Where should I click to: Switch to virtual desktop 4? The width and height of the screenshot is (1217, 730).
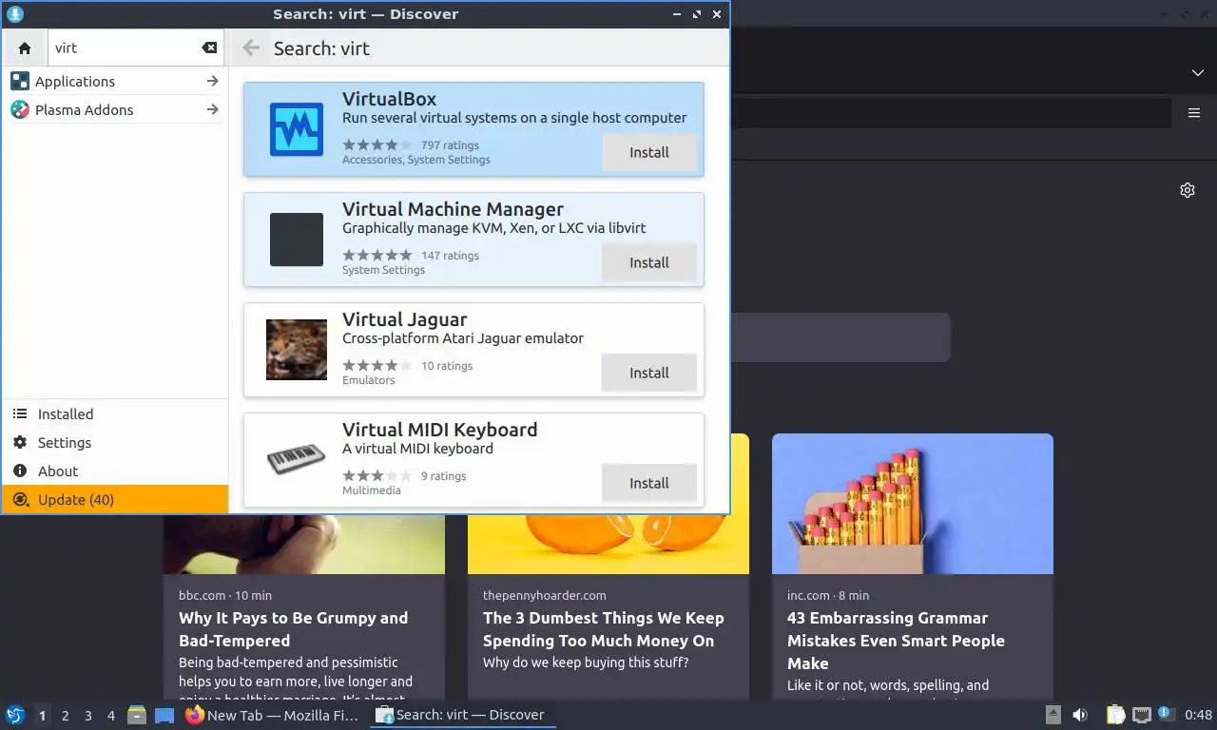coord(111,716)
